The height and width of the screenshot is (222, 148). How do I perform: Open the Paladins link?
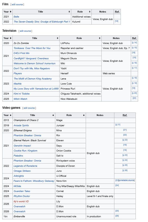click(x=18, y=156)
